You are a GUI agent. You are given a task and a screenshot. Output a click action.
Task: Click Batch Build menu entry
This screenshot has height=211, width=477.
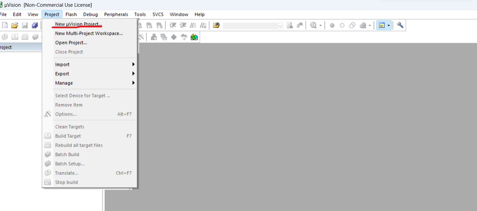tap(90, 154)
